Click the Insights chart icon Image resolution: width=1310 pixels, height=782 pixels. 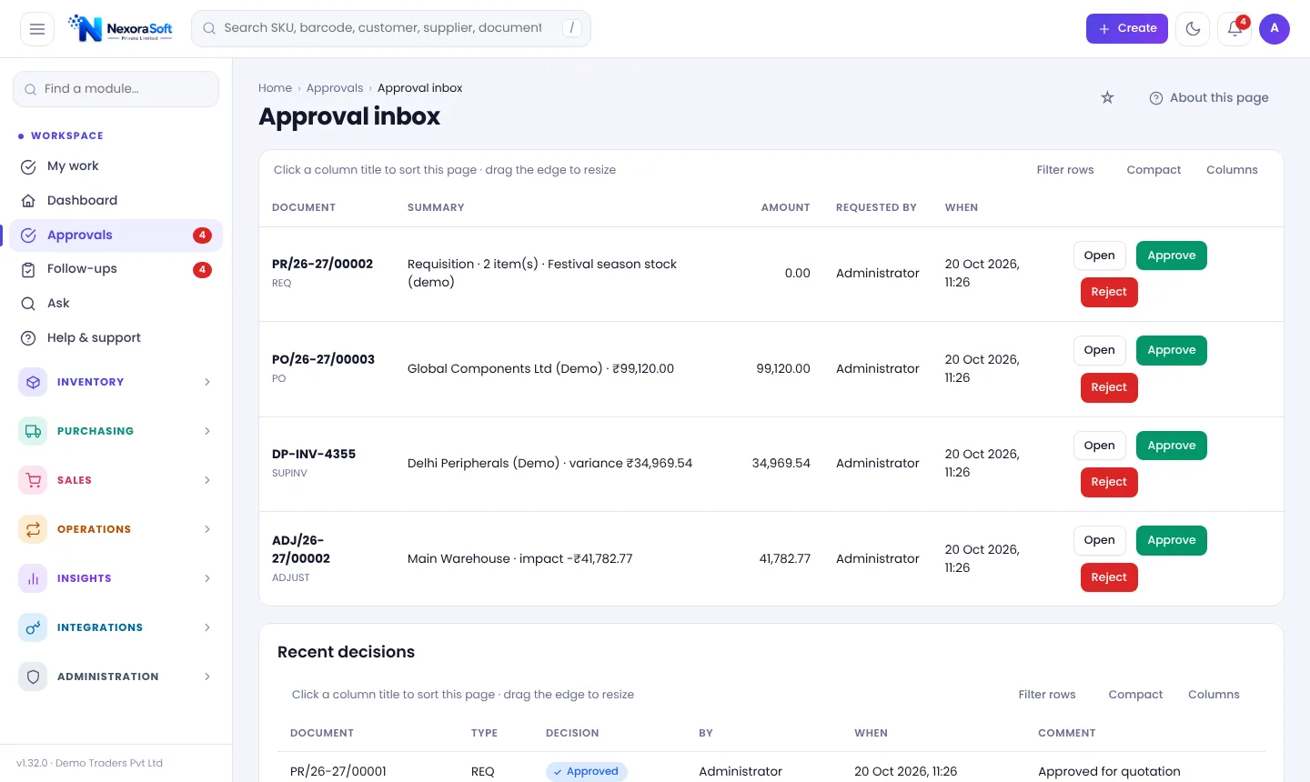33,578
